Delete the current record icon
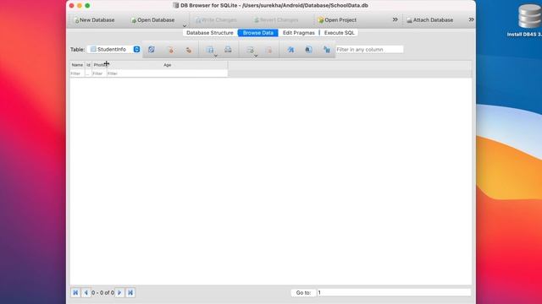The image size is (542, 304). click(268, 50)
